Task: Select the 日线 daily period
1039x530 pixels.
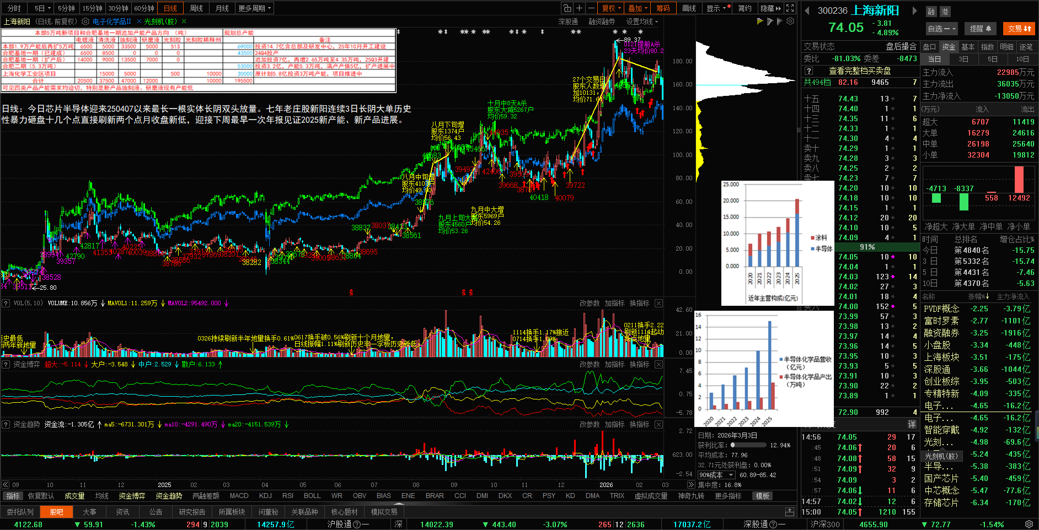Action: 170,8
